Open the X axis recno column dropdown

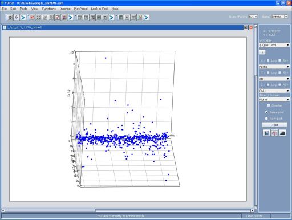click(x=274, y=67)
